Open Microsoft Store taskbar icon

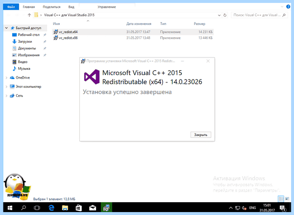click(x=79, y=208)
